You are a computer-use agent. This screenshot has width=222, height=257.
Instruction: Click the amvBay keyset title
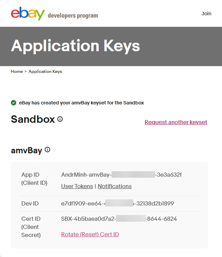click(26, 151)
